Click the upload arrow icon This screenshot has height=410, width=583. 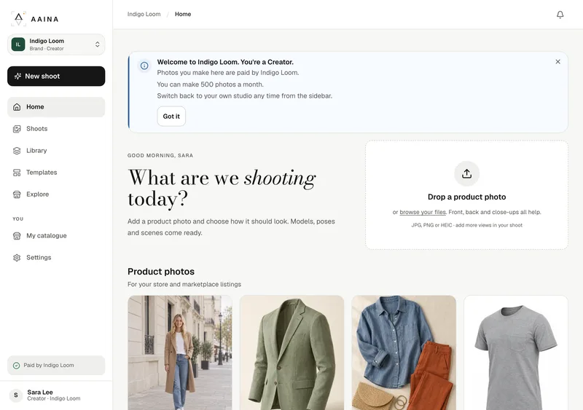coord(466,173)
